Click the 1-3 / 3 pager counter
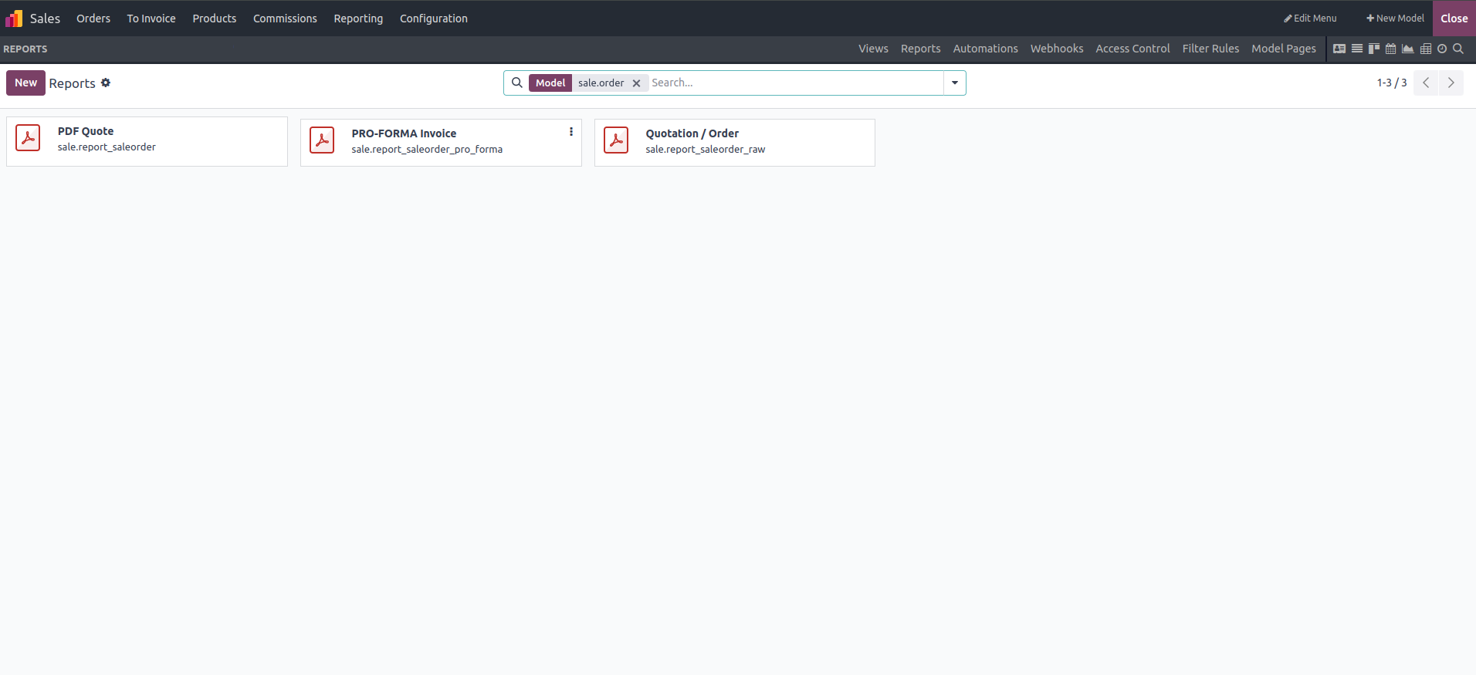 [1392, 83]
